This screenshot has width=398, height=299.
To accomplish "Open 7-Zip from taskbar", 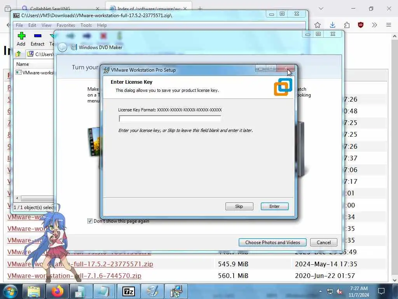I will tap(128, 291).
